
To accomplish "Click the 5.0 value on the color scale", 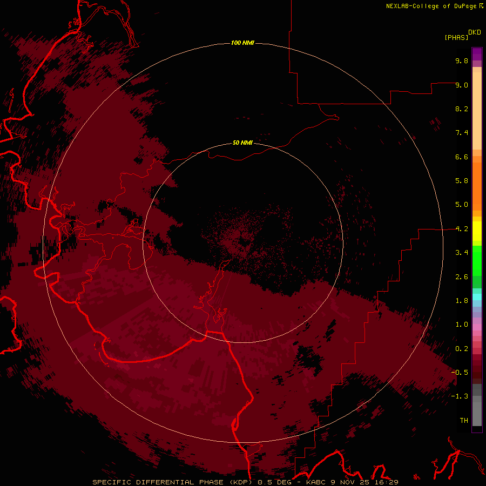I will tap(462, 205).
